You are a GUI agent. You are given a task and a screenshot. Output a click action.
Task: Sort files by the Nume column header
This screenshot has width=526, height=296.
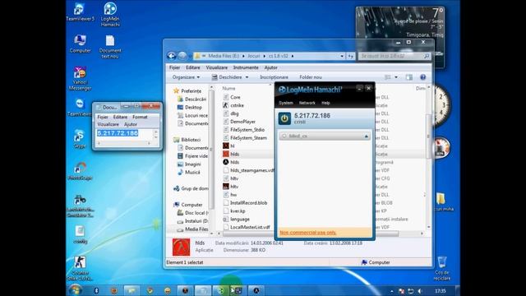click(228, 88)
